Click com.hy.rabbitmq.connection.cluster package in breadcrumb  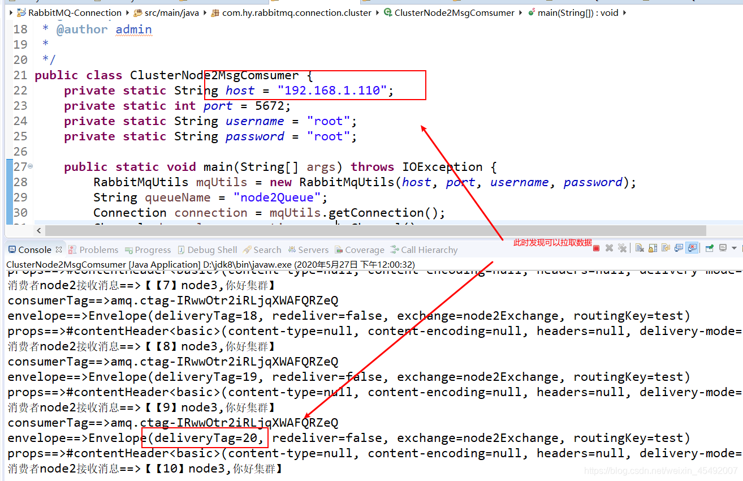point(297,12)
